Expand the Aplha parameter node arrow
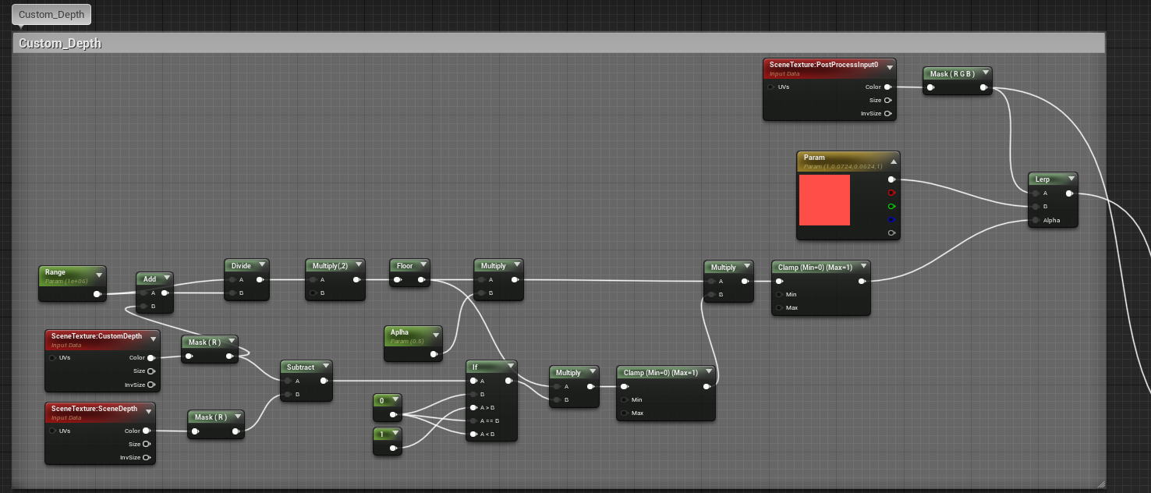This screenshot has width=1151, height=493. 436,335
